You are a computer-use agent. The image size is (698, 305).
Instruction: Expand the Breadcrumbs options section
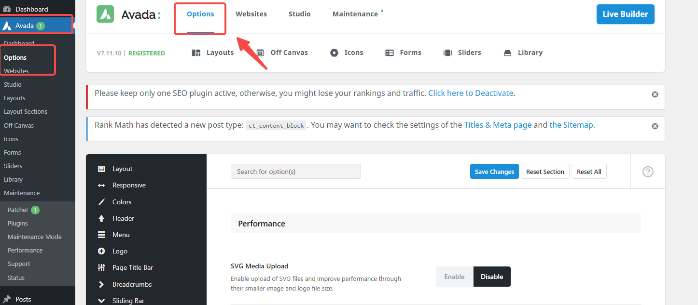click(132, 284)
